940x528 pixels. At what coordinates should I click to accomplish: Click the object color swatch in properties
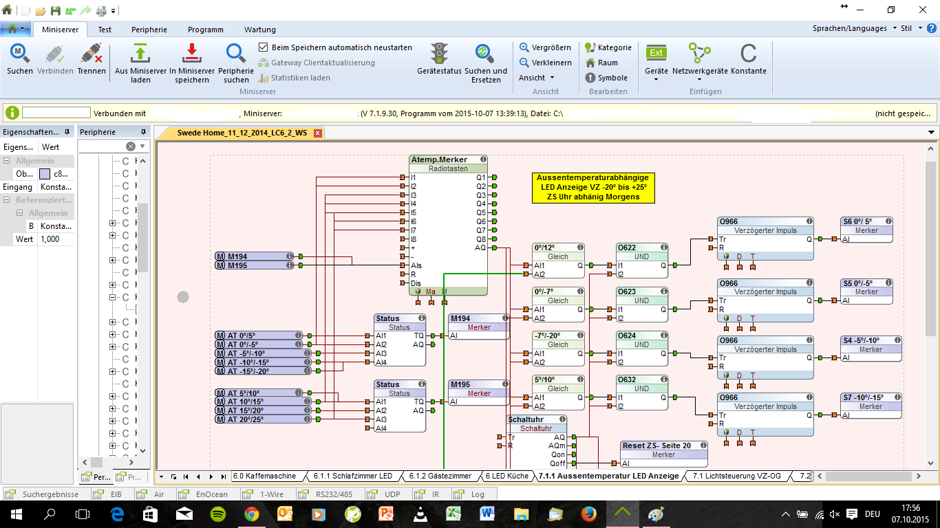point(45,174)
